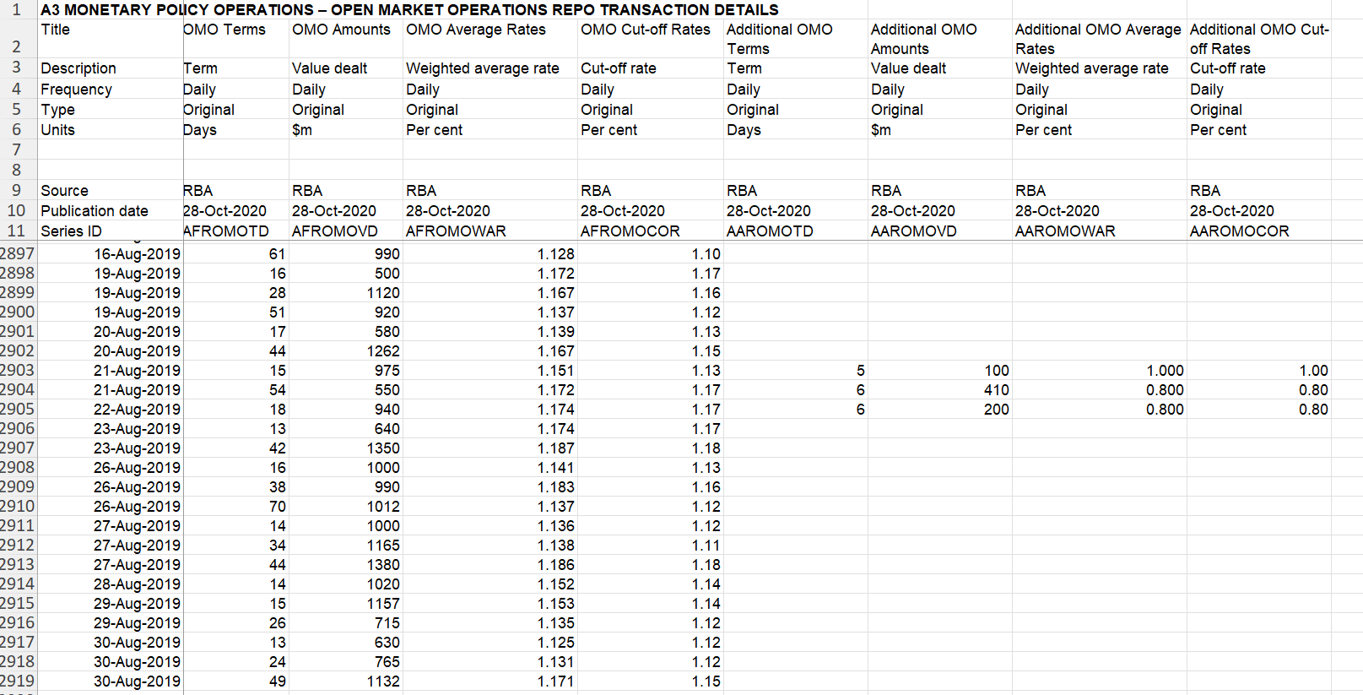
Task: Click the Frequency label cell
Action: point(111,89)
